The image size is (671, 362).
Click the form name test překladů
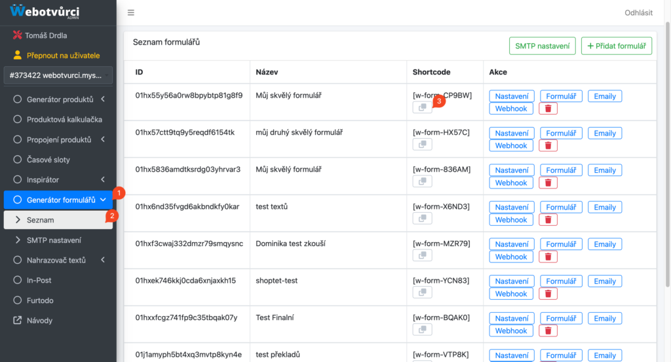[278, 355]
